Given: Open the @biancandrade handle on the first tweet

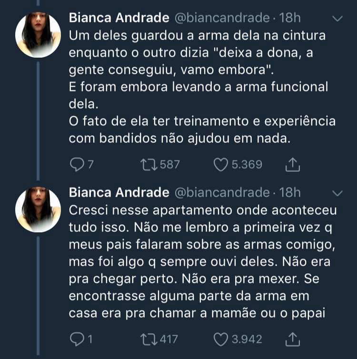Looking at the screenshot, I should click(222, 18).
